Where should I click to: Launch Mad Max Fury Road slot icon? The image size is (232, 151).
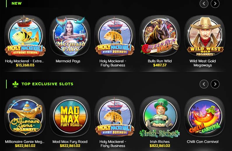70,116
